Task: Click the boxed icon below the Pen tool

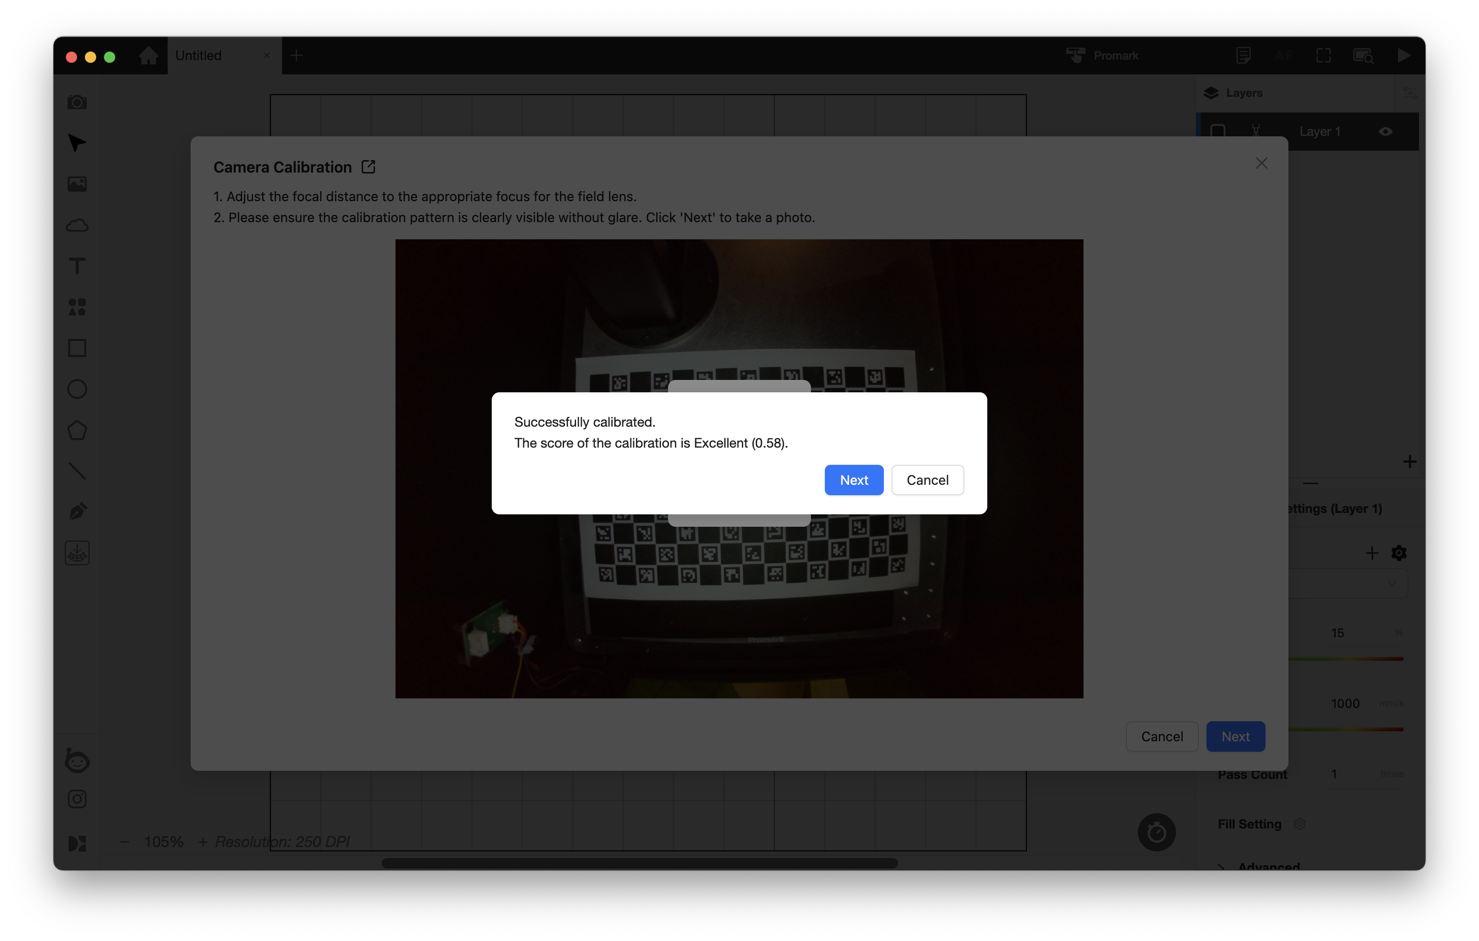Action: click(x=77, y=553)
